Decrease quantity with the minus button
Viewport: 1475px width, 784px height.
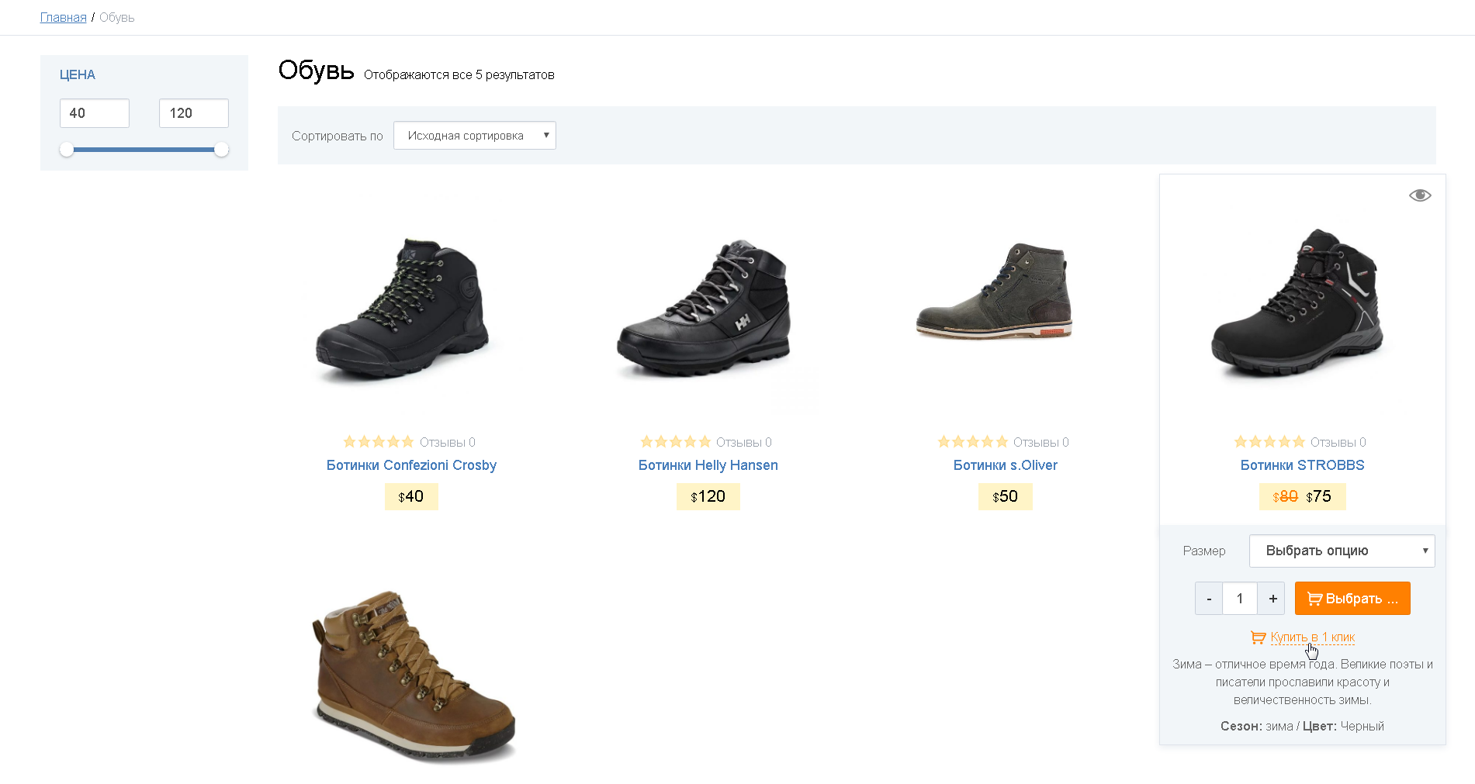click(1209, 599)
